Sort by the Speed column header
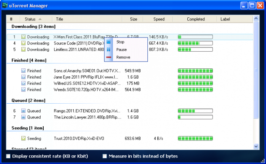 click(x=158, y=19)
